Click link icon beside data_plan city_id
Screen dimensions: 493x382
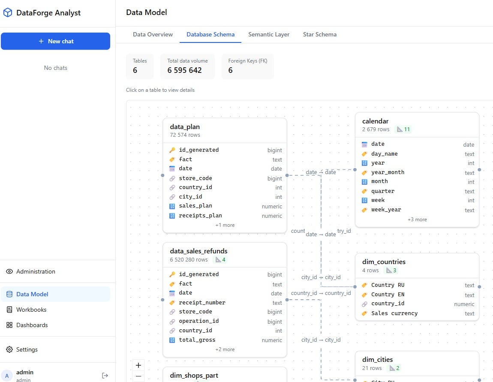coord(172,197)
